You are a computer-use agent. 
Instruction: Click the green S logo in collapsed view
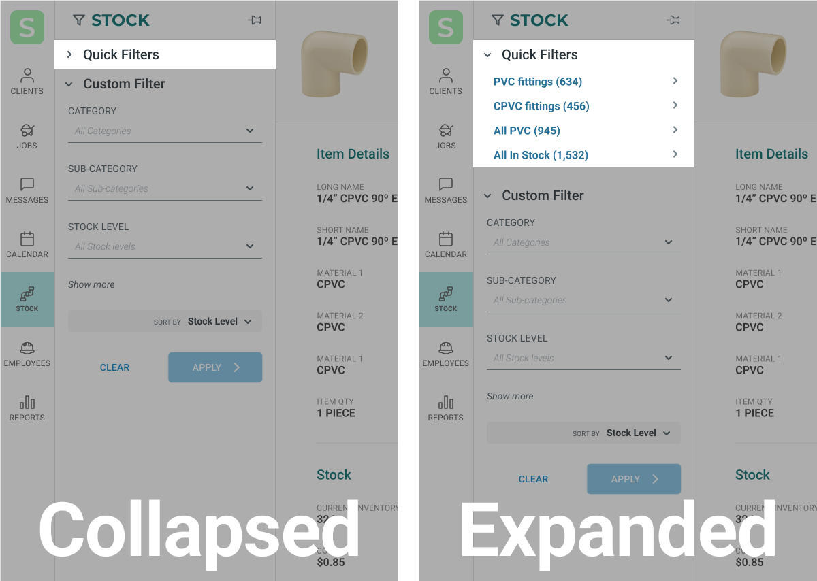tap(27, 27)
